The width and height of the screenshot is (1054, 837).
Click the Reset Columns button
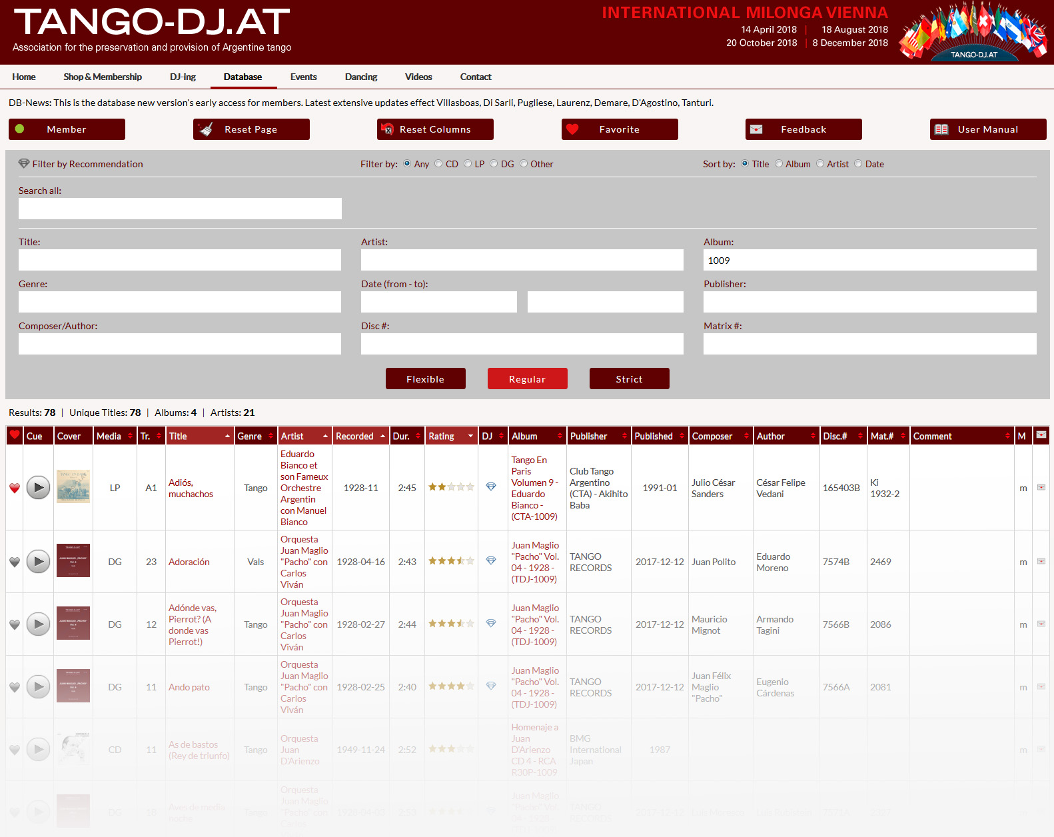[x=435, y=129]
